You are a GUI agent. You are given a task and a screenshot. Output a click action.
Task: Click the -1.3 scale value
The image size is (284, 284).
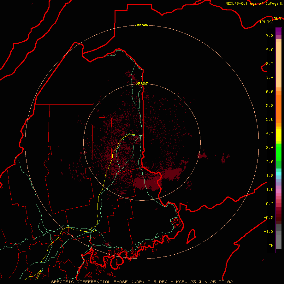click(x=269, y=232)
